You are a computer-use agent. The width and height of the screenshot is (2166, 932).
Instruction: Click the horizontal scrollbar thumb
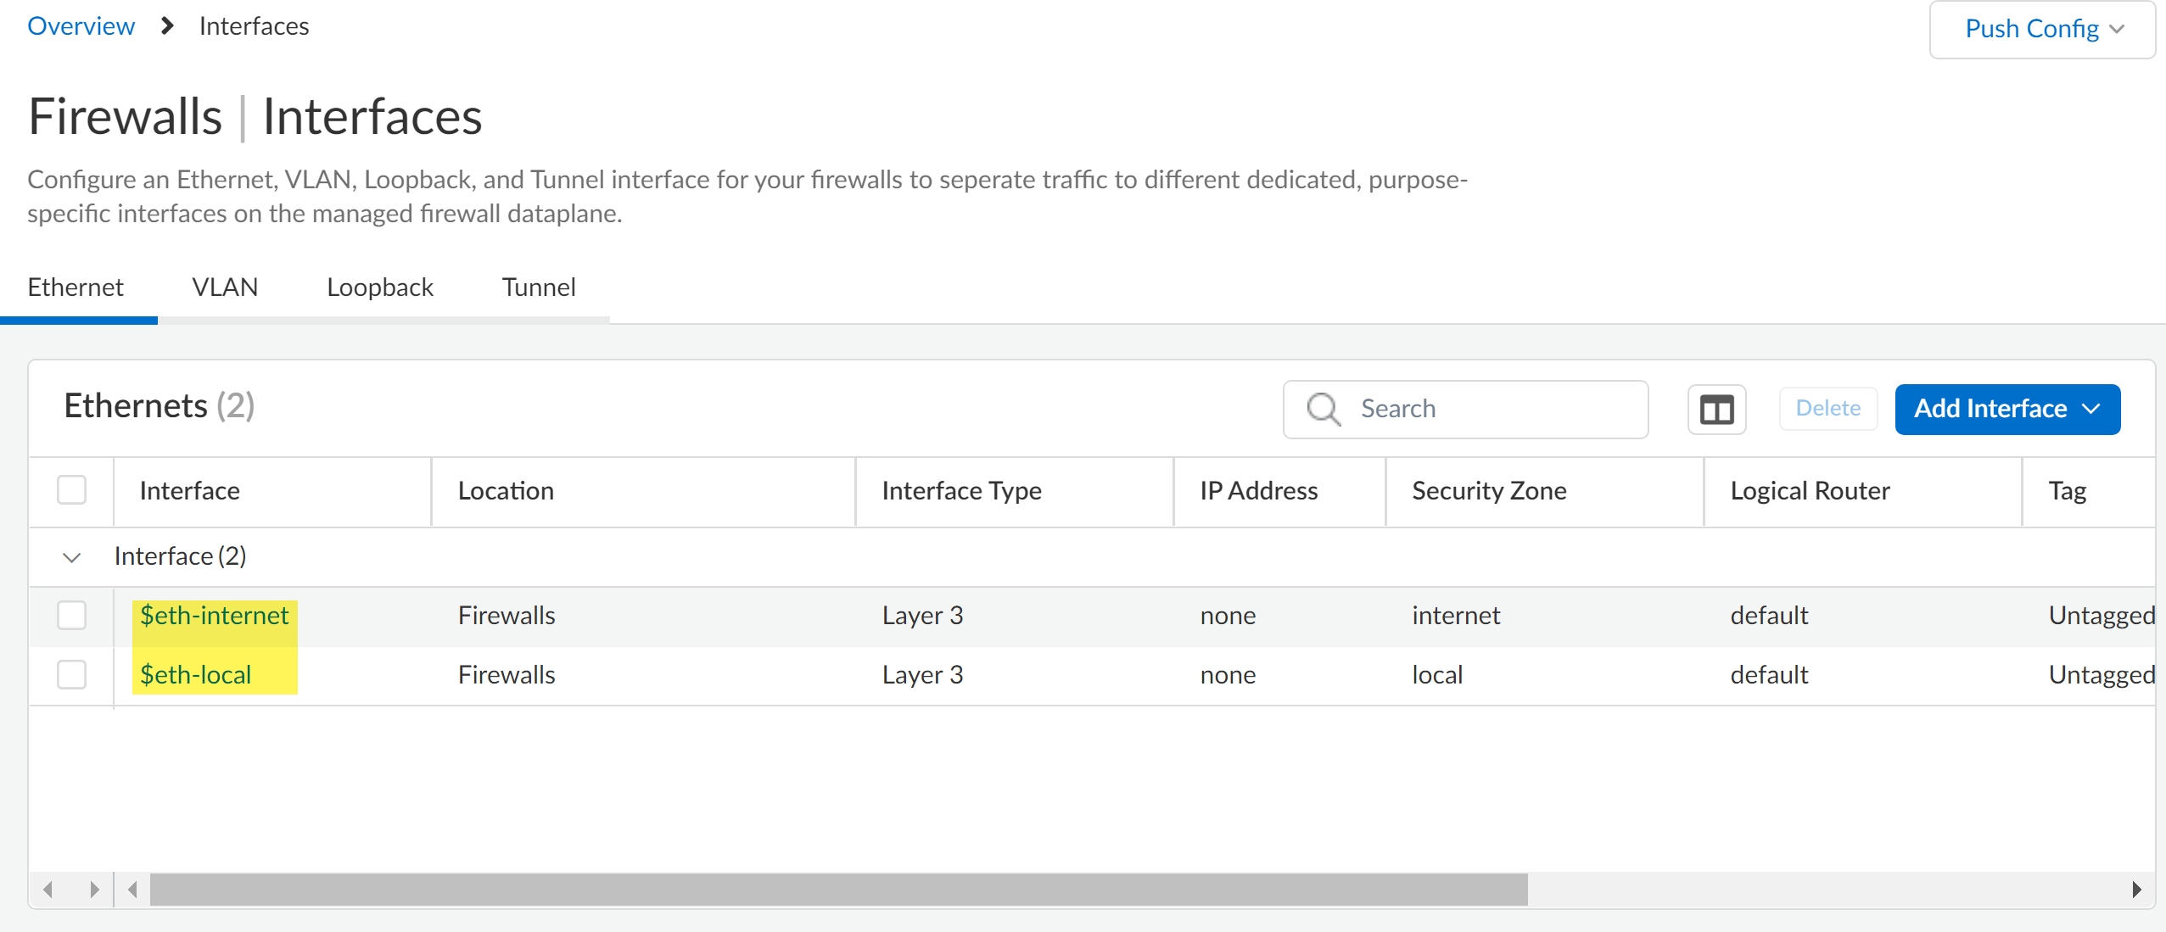838,890
